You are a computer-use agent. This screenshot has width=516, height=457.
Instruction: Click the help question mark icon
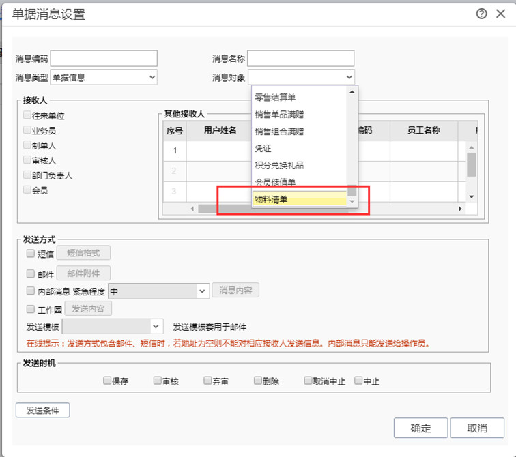click(482, 14)
